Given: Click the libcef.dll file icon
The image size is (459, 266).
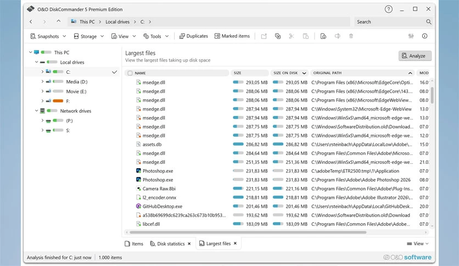Looking at the screenshot, I should [x=138, y=224].
